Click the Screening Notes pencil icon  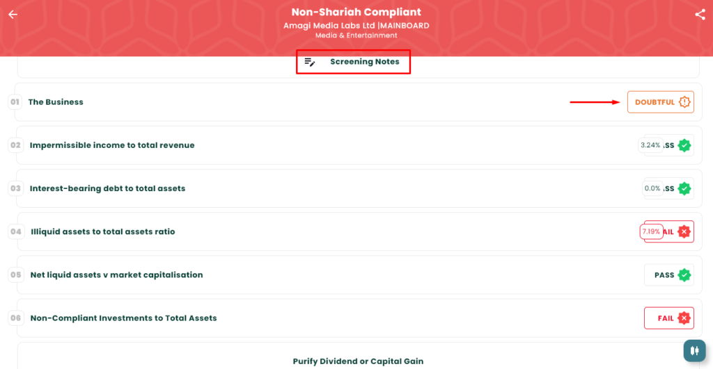pos(310,62)
